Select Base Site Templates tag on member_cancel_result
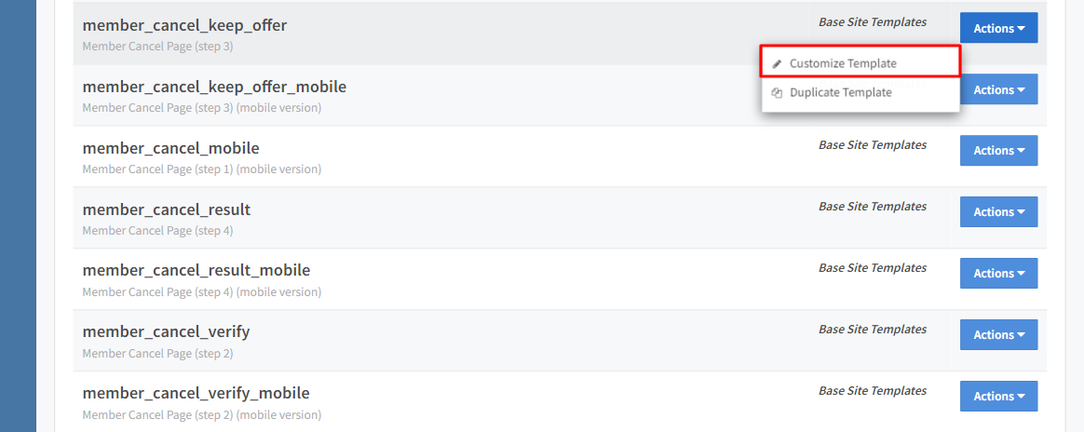The width and height of the screenshot is (1084, 432). [x=873, y=207]
